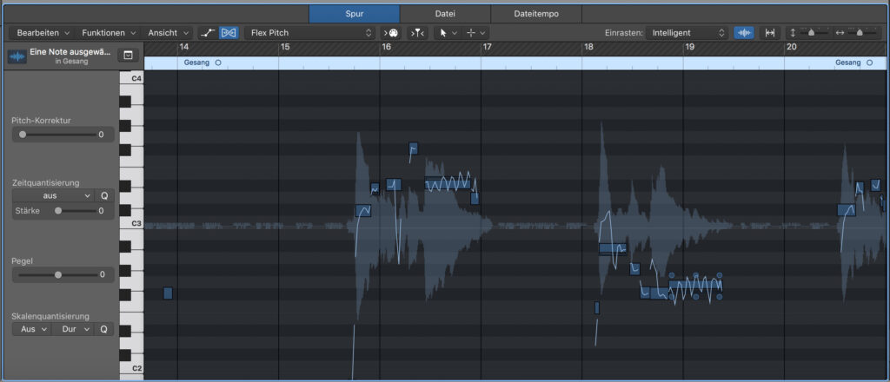Open the Ansicht menu

(169, 33)
